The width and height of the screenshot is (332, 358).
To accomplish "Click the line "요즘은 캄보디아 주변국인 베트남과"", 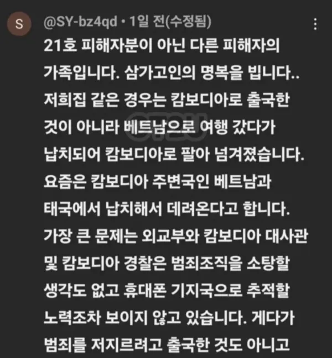I will (157, 182).
